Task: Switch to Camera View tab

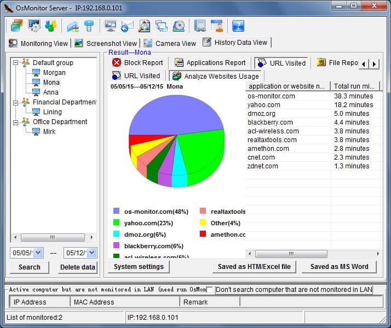Action: pyautogui.click(x=170, y=43)
